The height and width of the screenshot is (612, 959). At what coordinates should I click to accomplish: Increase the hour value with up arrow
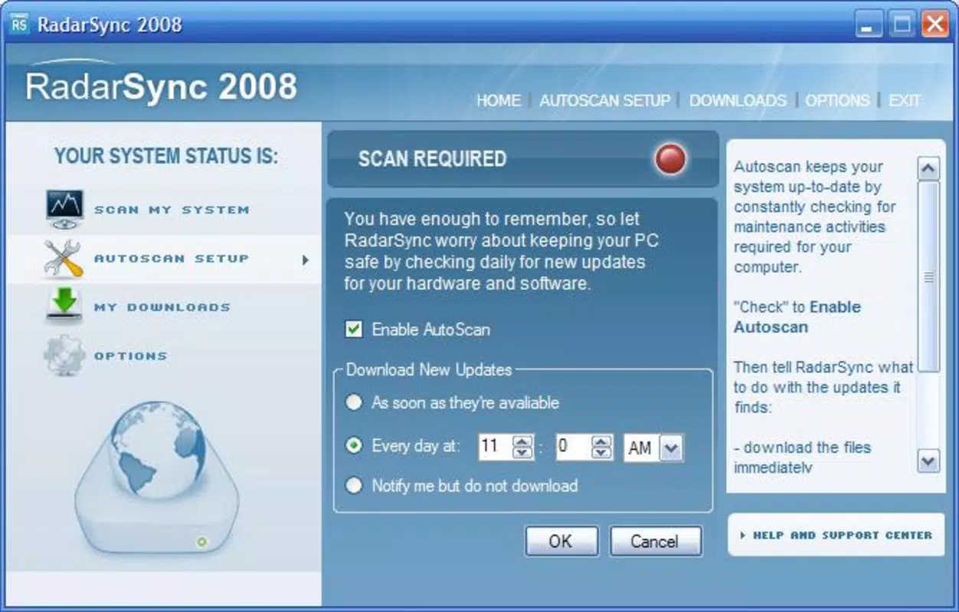[x=523, y=441]
